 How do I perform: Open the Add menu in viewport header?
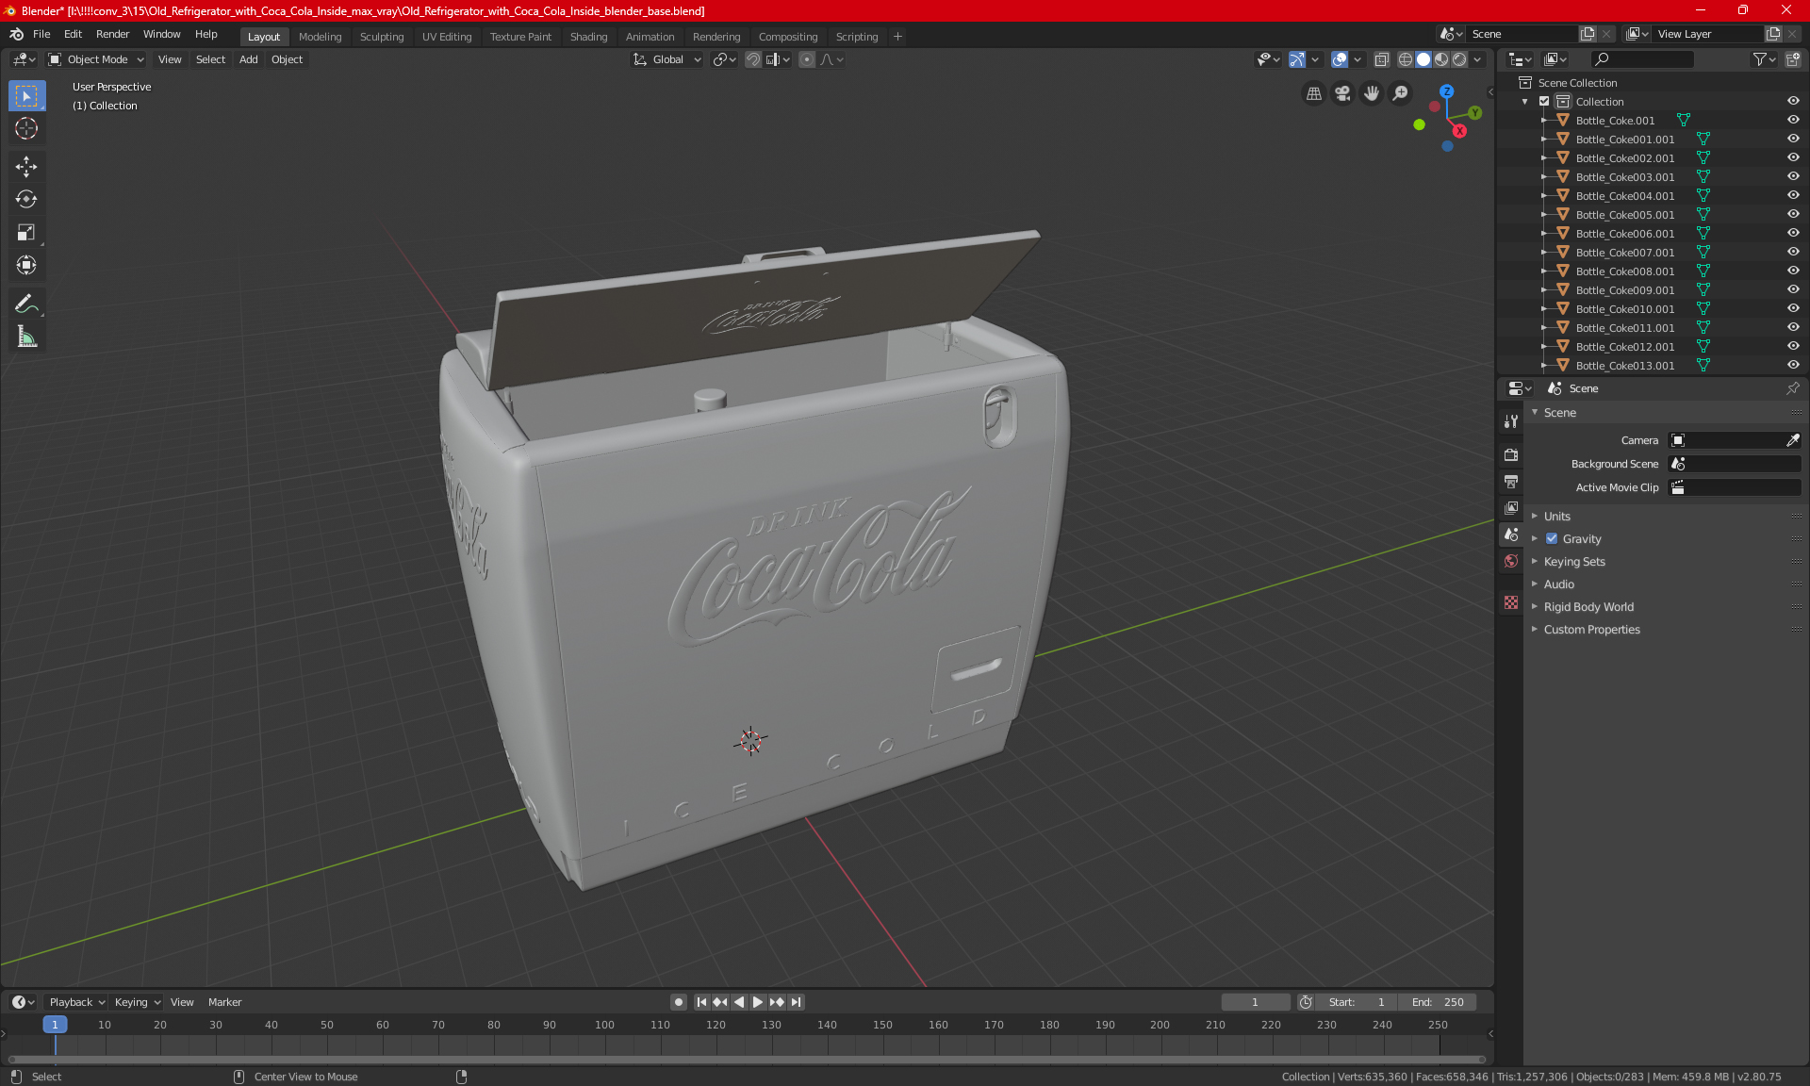coord(248,59)
